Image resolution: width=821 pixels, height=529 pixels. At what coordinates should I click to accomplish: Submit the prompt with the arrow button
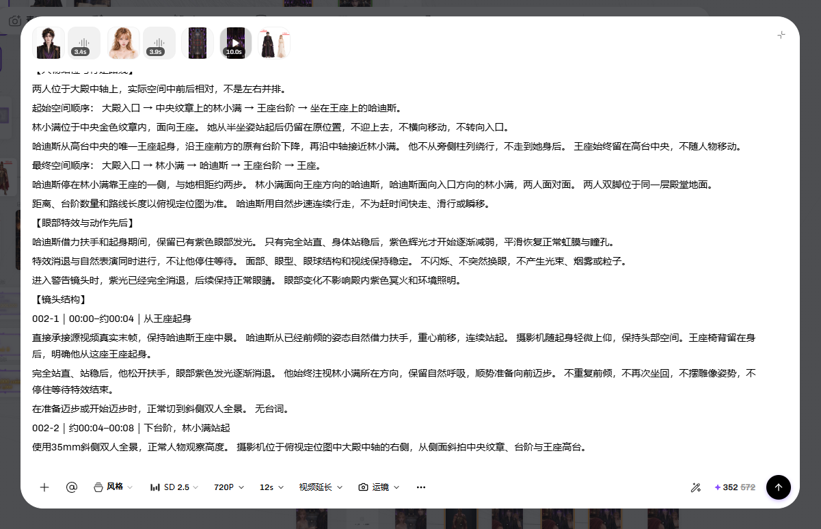(x=779, y=487)
